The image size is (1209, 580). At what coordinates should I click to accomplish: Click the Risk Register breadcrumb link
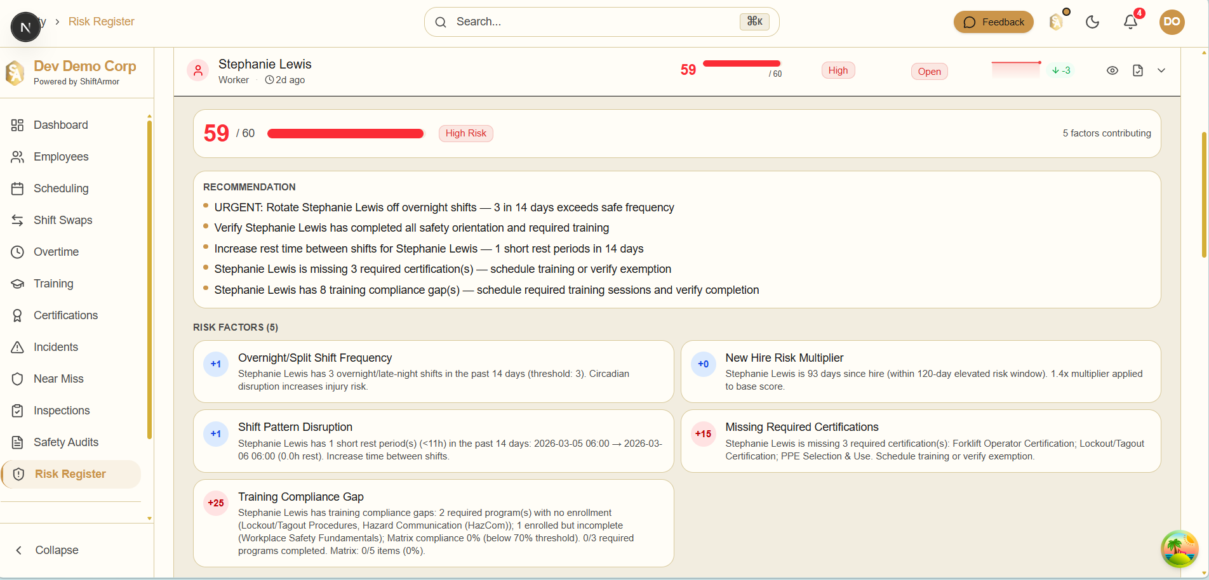pyautogui.click(x=102, y=22)
